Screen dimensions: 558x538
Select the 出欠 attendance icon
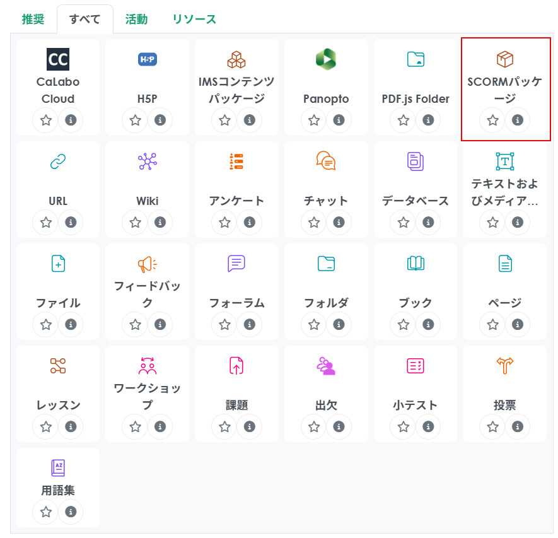(x=326, y=366)
